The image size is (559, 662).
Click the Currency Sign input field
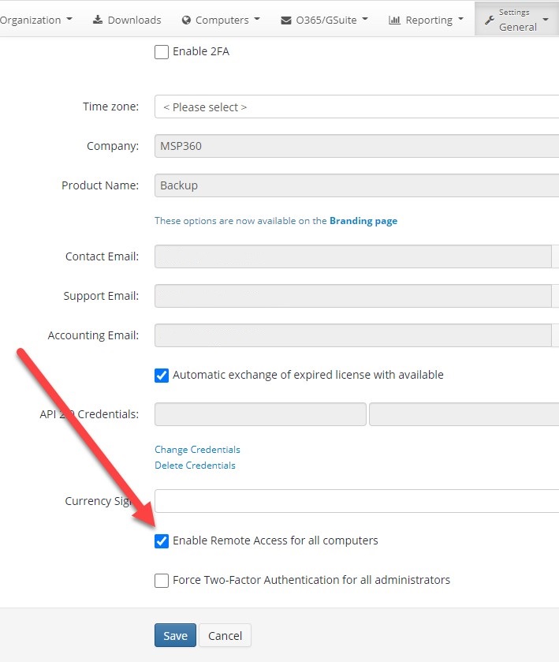(x=356, y=501)
